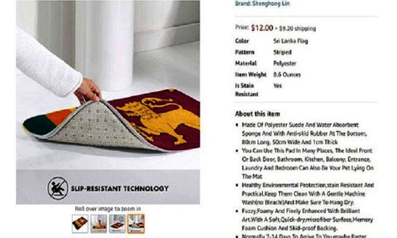Click the $9.20 shipping text
The height and width of the screenshot is (238, 397).
pyautogui.click(x=297, y=28)
